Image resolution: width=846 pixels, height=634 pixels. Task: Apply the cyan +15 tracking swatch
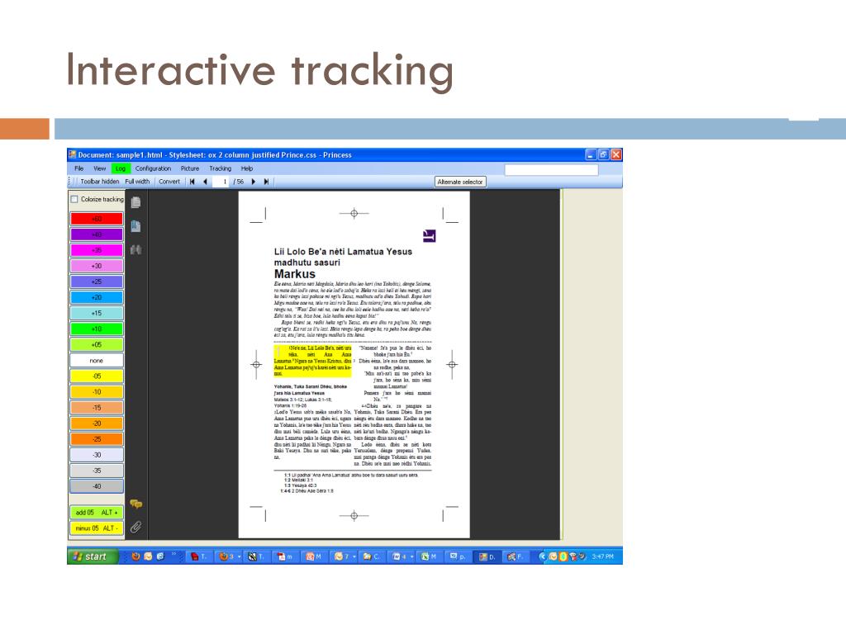pos(97,313)
